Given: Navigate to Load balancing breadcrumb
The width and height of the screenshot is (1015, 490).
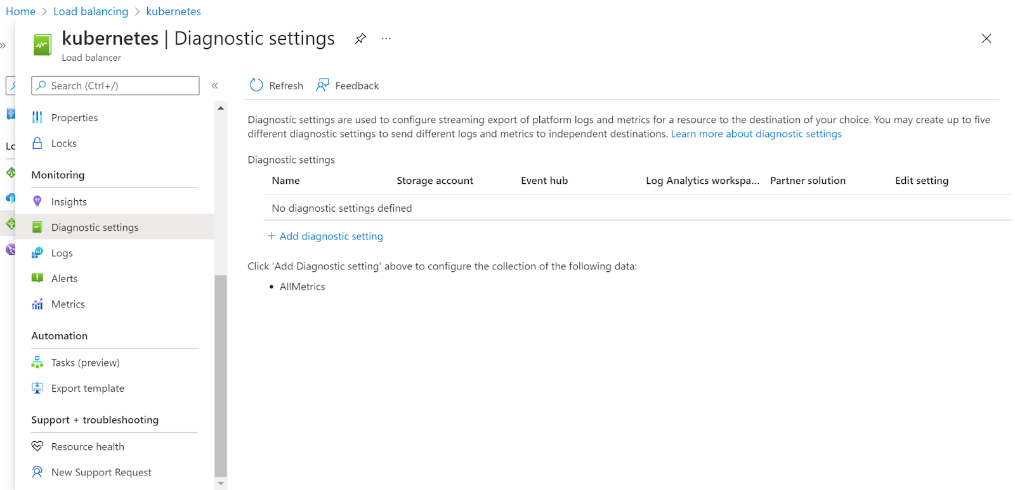Looking at the screenshot, I should 91,11.
